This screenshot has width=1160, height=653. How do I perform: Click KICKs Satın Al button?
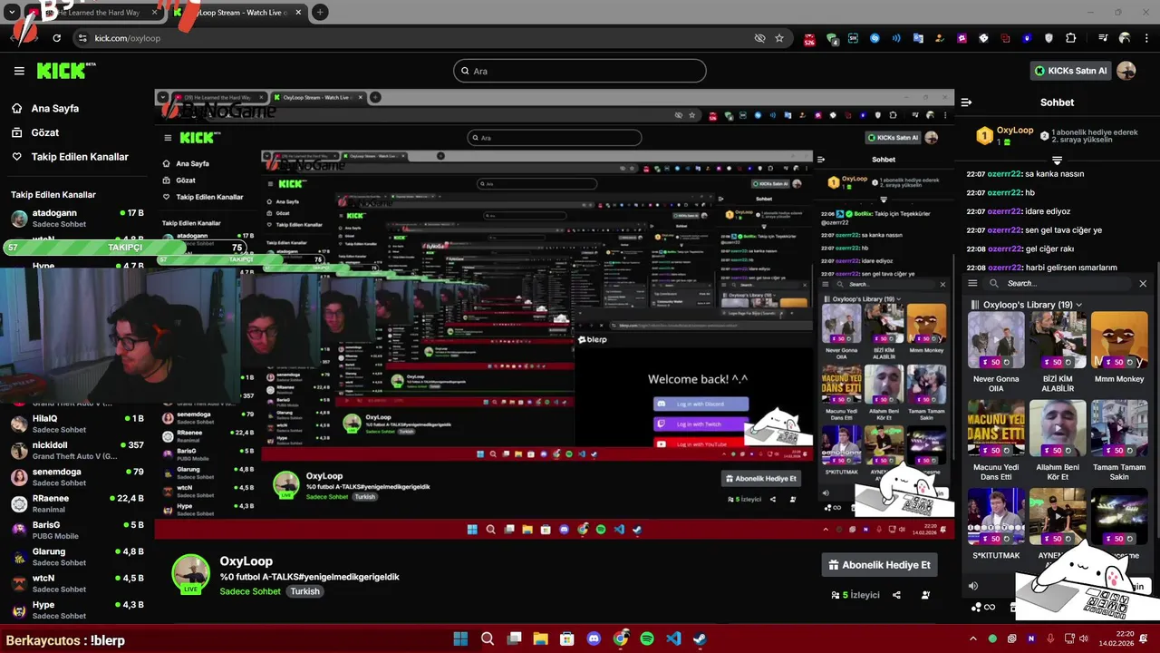click(1070, 71)
